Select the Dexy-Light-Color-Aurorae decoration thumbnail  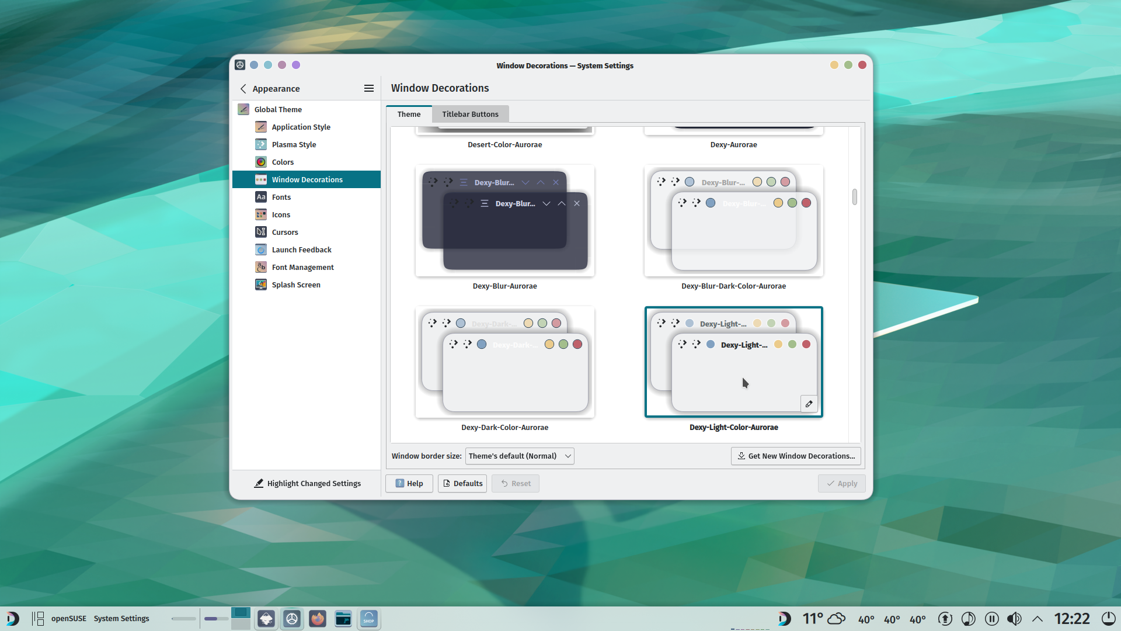733,362
